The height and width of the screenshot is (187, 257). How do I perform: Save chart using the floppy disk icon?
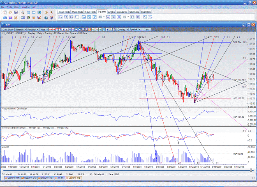(16, 12)
